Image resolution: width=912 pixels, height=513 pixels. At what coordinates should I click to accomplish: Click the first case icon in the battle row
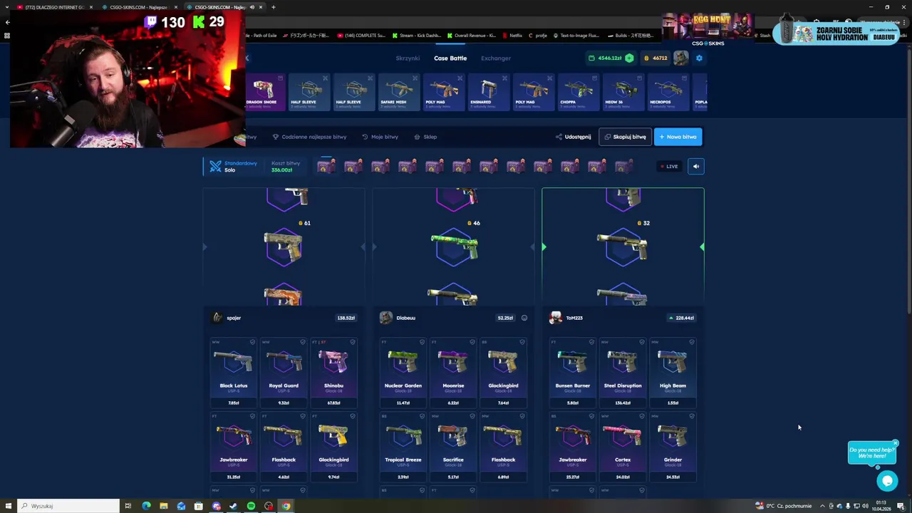(326, 167)
